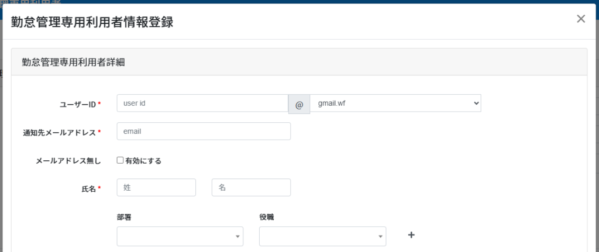The width and height of the screenshot is (599, 252).
Task: Expand the 部署 dropdown
Action: (x=180, y=236)
